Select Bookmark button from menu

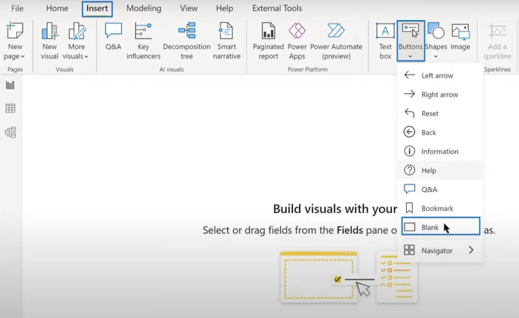(441, 208)
